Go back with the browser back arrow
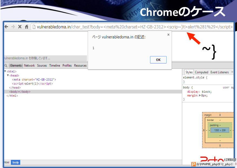 [x=6, y=27]
